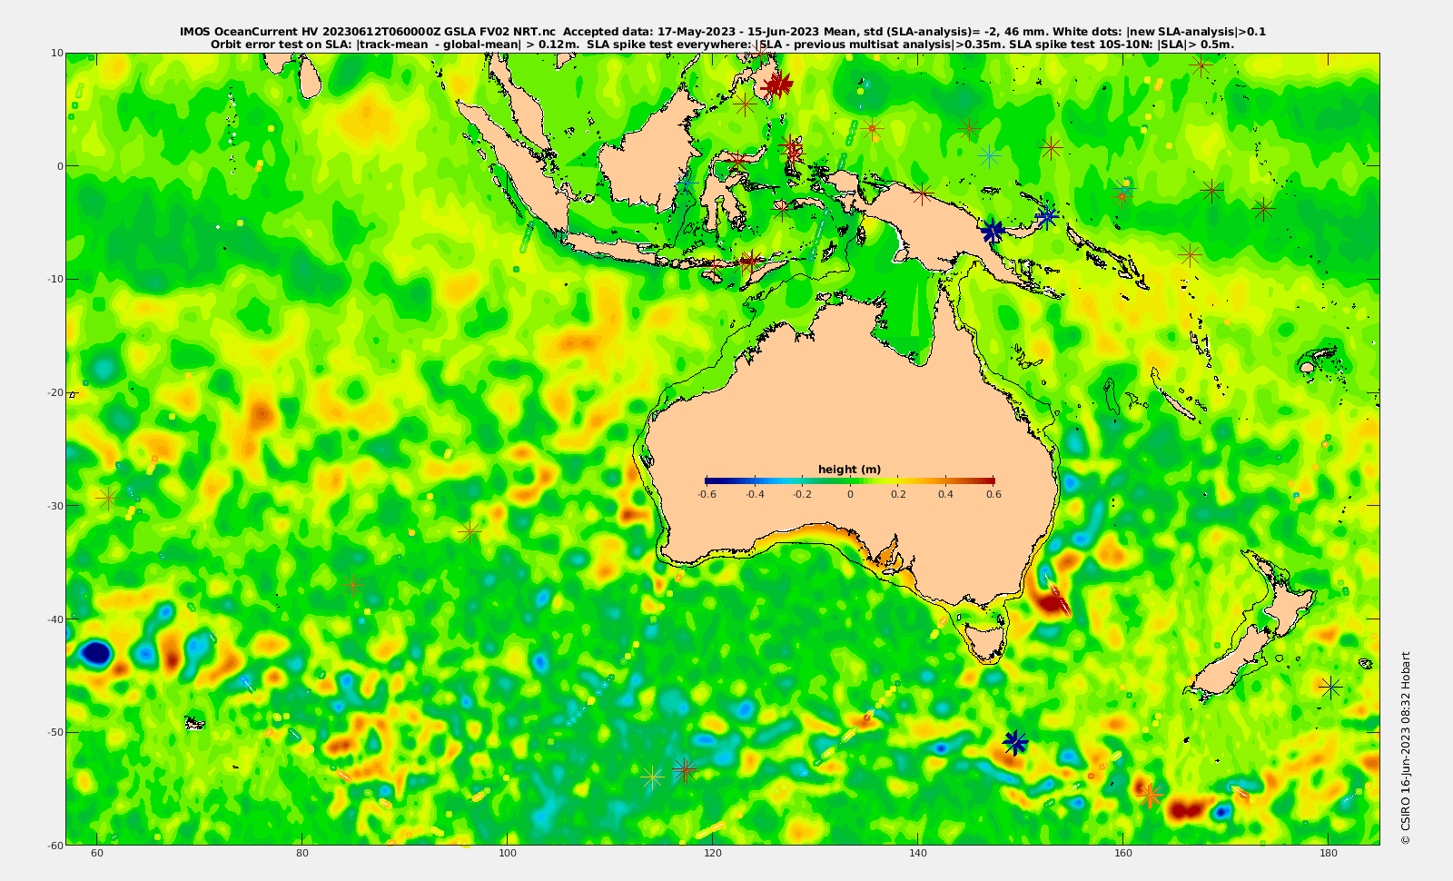Click the thick blue star south of Tasmania

pyautogui.click(x=1015, y=743)
